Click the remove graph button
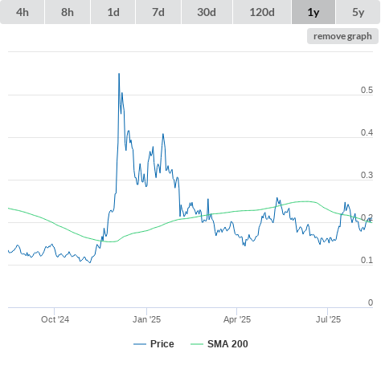The width and height of the screenshot is (381, 365). pyautogui.click(x=342, y=36)
